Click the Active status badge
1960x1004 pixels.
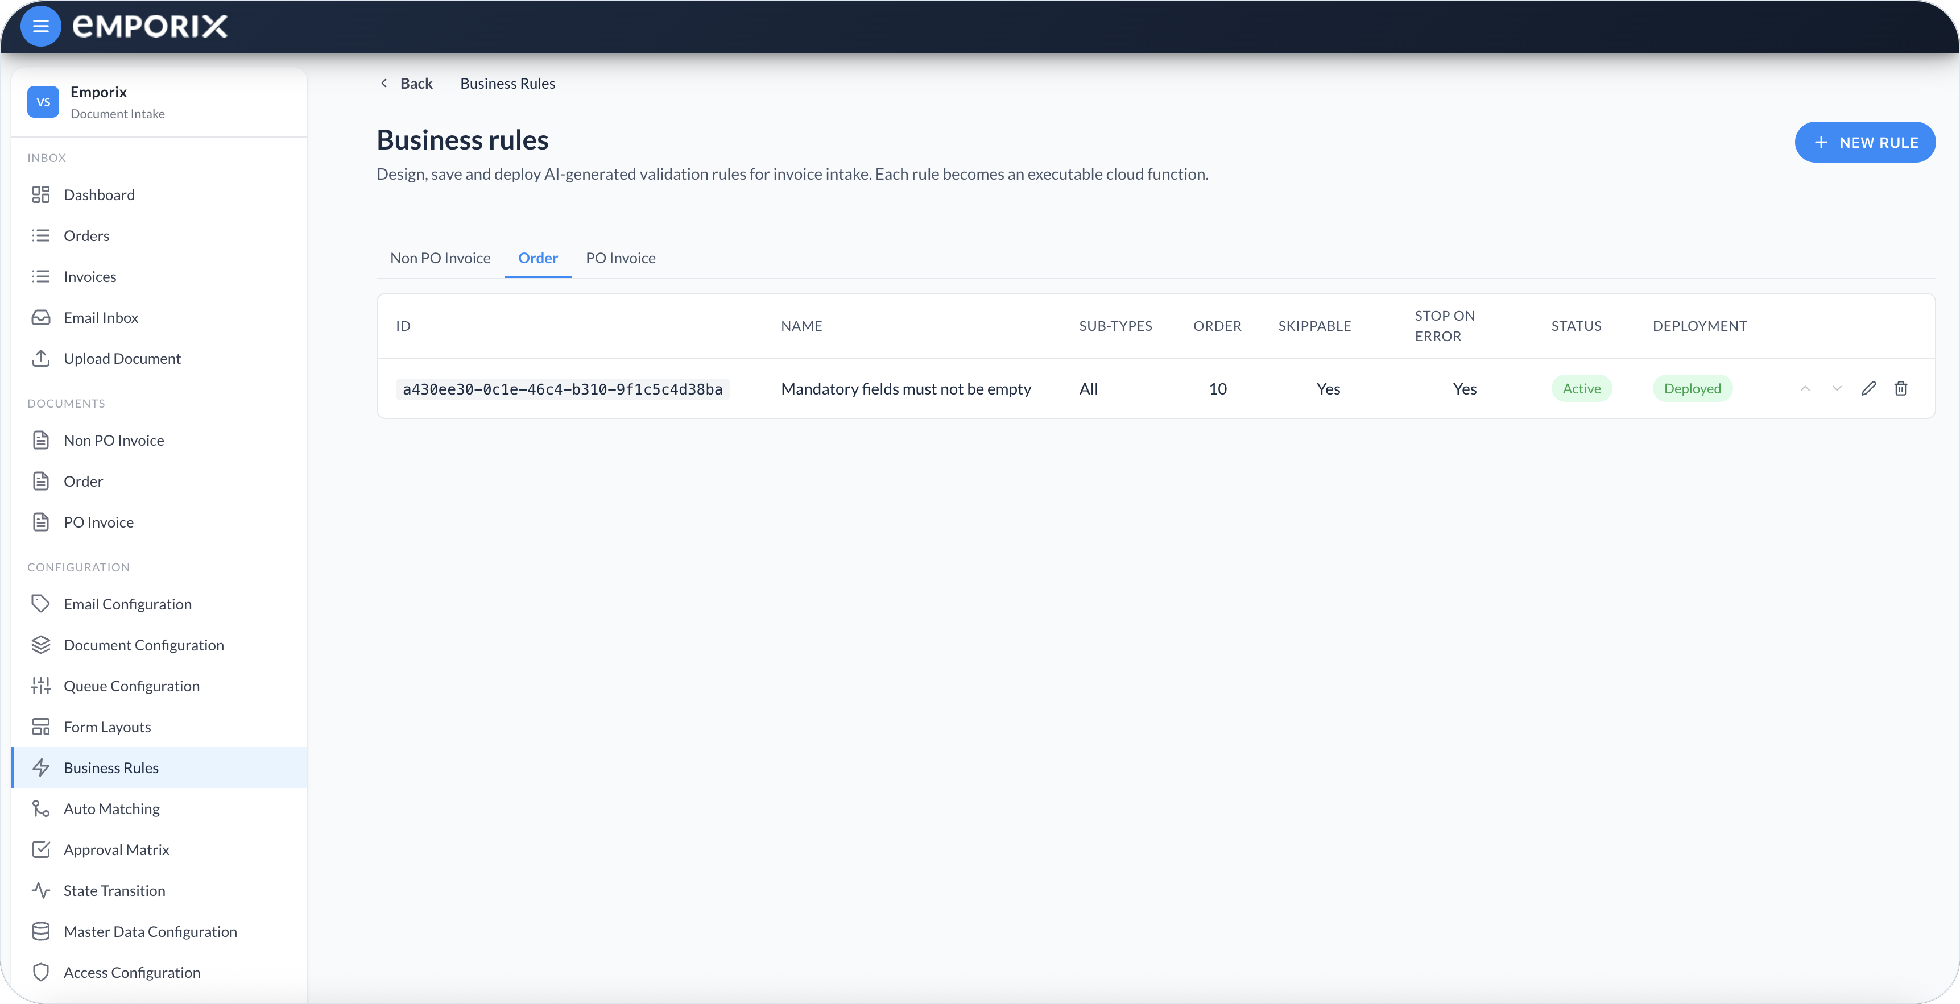1581,389
